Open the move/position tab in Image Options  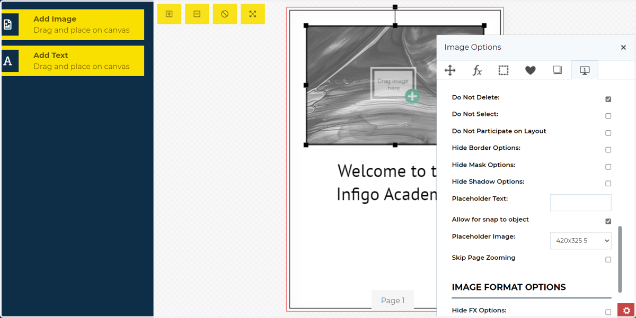450,70
